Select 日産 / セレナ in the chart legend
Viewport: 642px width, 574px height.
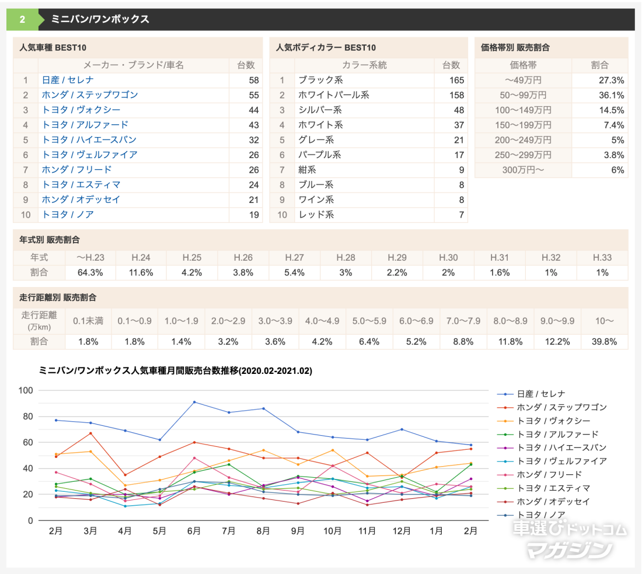541,394
